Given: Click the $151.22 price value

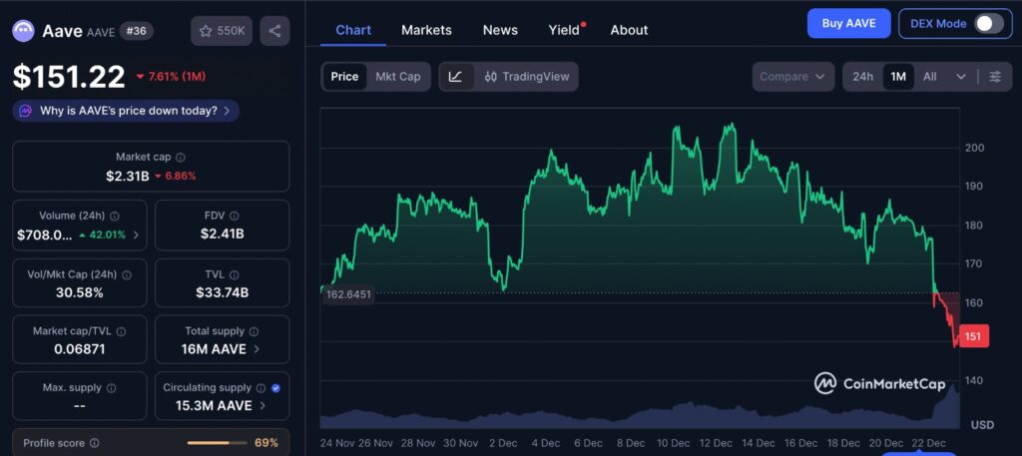Looking at the screenshot, I should [69, 77].
